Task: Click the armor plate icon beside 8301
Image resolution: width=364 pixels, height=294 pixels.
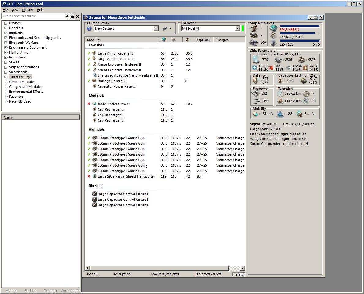Action: [x=279, y=60]
